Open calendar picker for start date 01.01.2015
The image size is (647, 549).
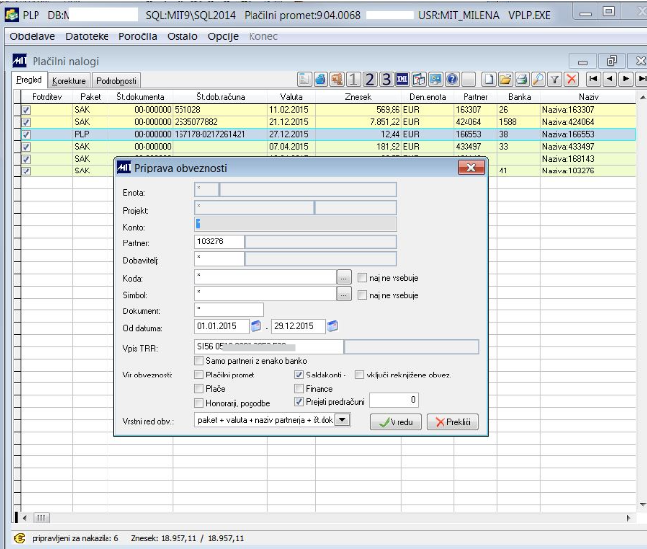click(x=256, y=326)
